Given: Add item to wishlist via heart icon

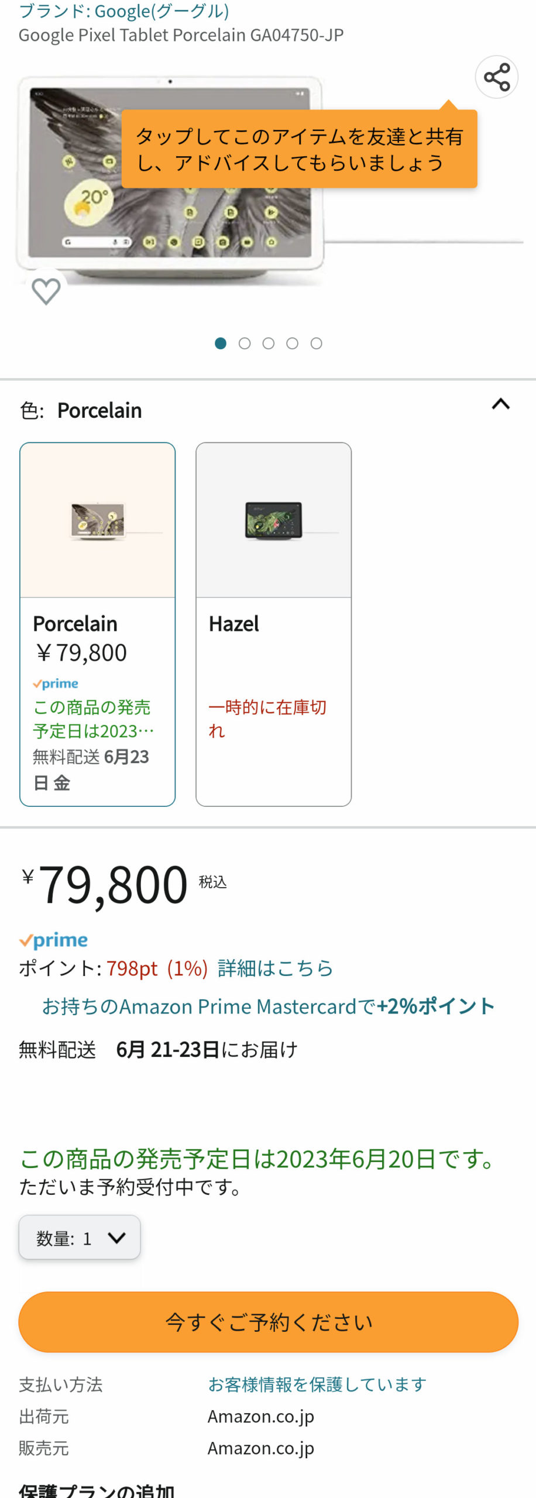Looking at the screenshot, I should 46,291.
